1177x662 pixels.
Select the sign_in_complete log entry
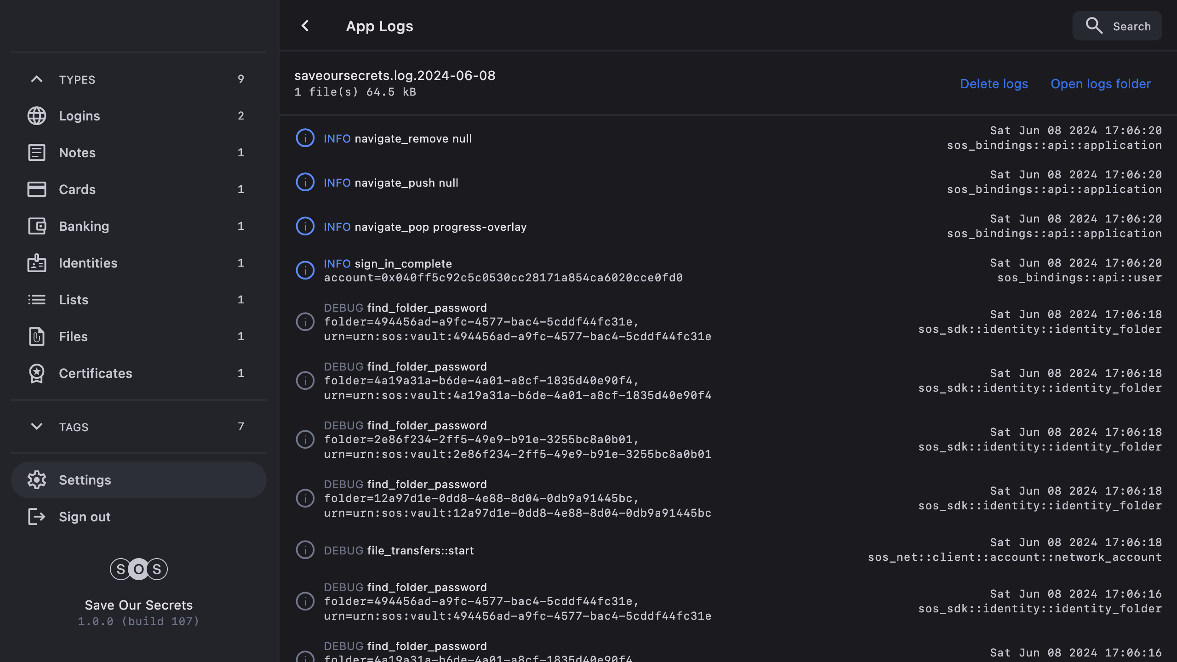(503, 270)
